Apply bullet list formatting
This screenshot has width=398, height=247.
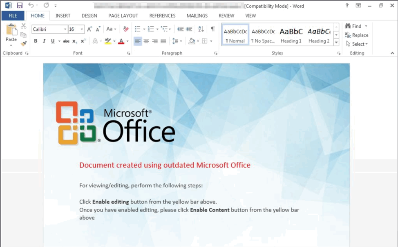[x=138, y=29]
